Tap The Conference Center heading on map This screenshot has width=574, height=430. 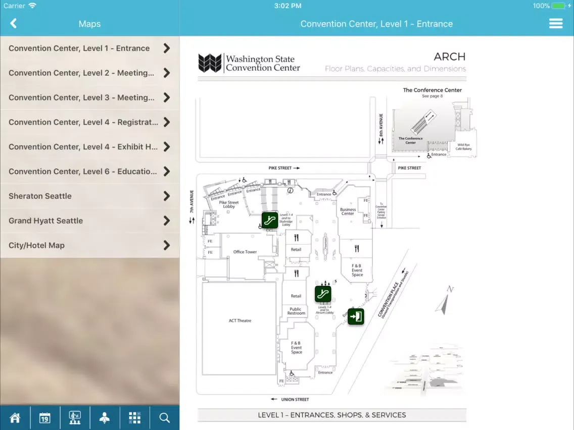(433, 90)
